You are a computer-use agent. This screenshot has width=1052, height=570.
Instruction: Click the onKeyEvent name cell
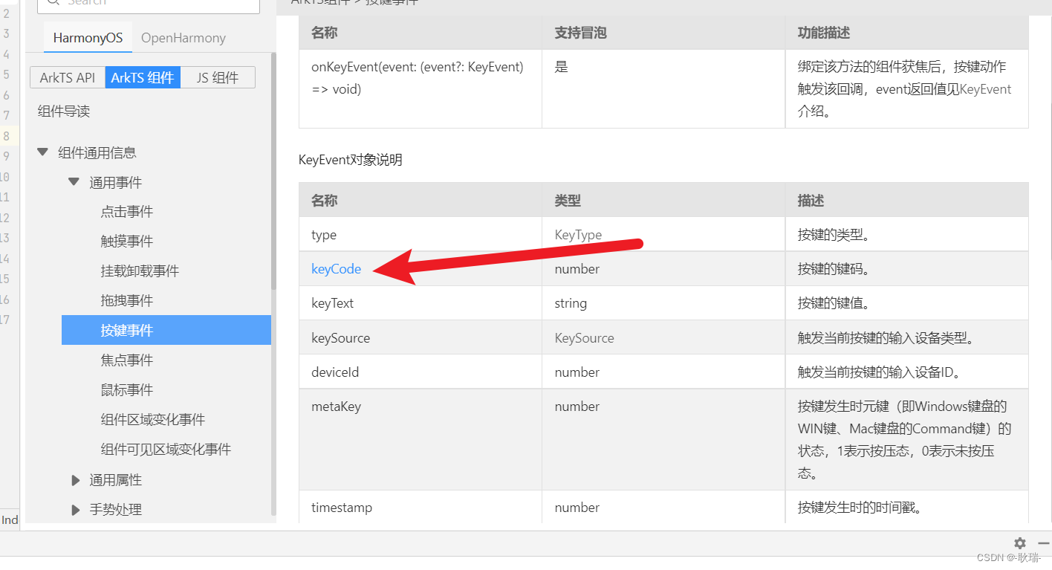point(421,89)
